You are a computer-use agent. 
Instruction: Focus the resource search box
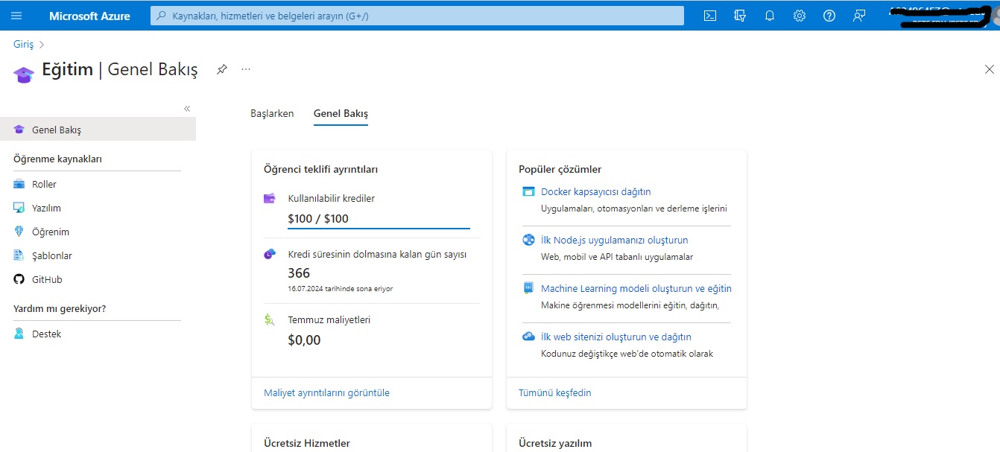coord(417,16)
